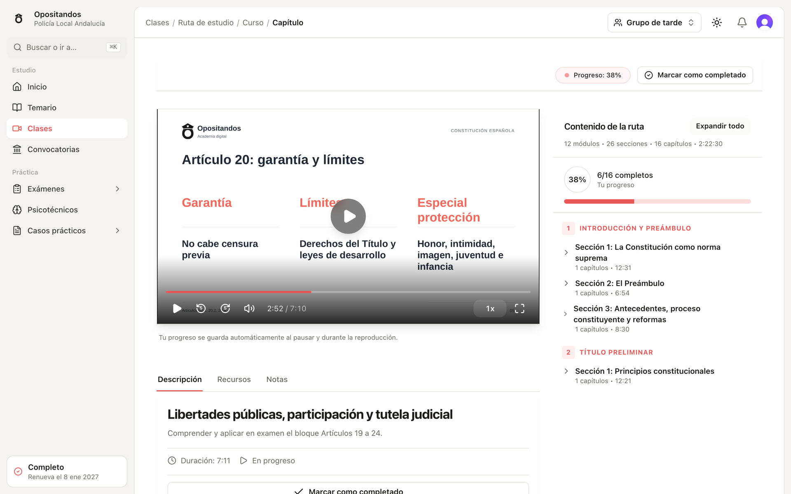Click the Progreso: 38% badge
The width and height of the screenshot is (791, 494).
click(x=593, y=75)
